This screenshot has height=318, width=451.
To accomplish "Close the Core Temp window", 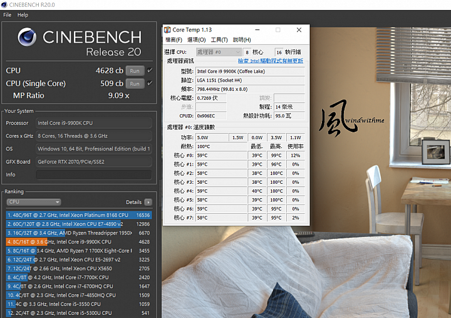I will [299, 29].
